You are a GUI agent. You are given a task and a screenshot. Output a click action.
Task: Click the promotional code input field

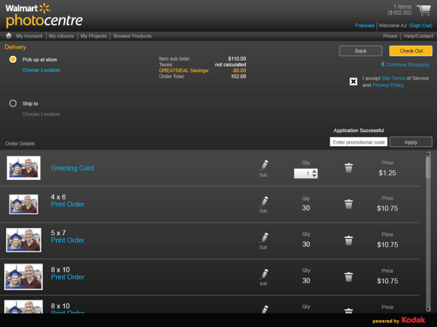358,142
